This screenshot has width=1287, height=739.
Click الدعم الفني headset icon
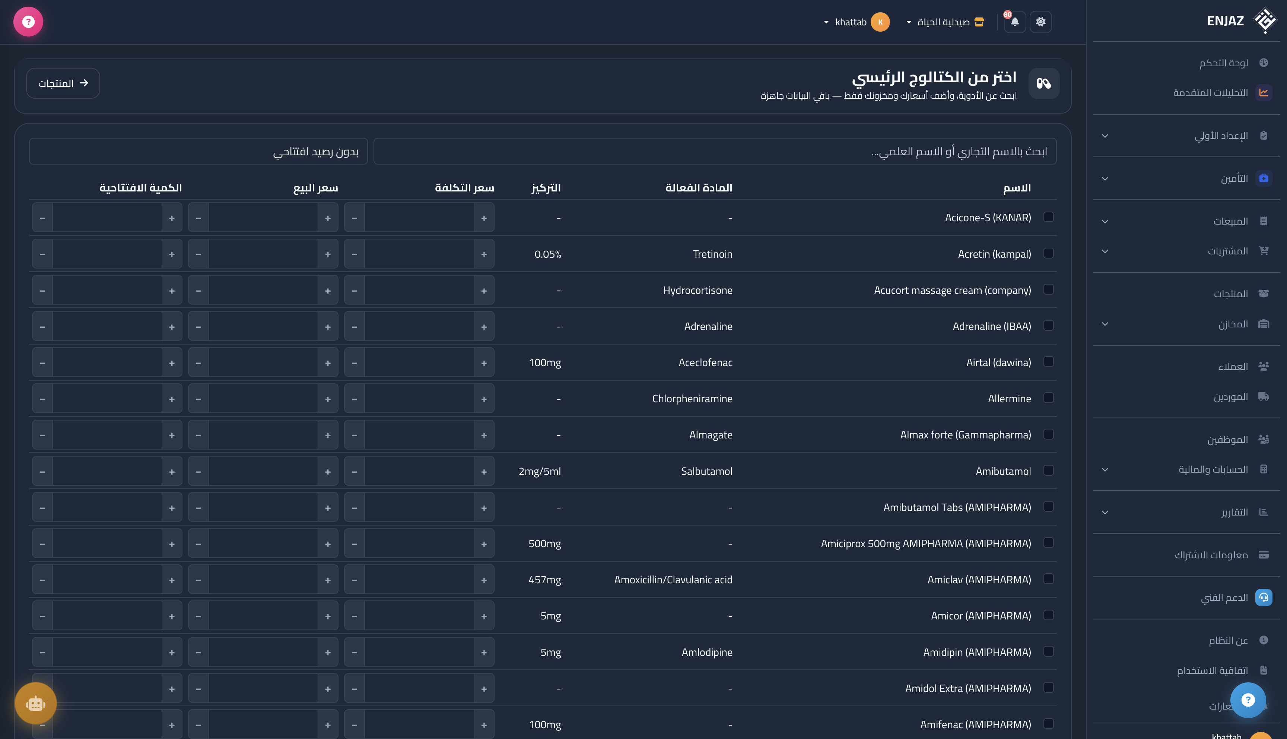click(1263, 597)
